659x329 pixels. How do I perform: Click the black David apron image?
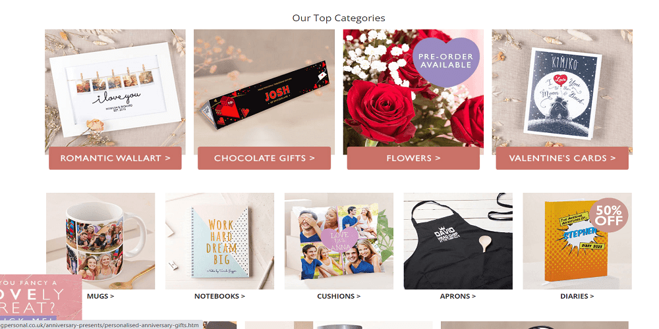tap(458, 241)
